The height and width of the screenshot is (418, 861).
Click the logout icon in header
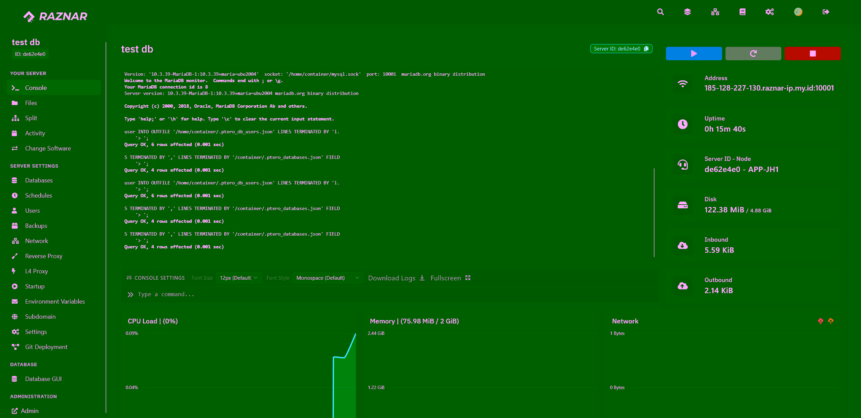tap(826, 12)
